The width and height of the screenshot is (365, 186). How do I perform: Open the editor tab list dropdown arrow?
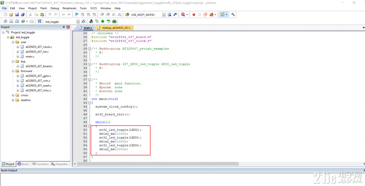363,28
